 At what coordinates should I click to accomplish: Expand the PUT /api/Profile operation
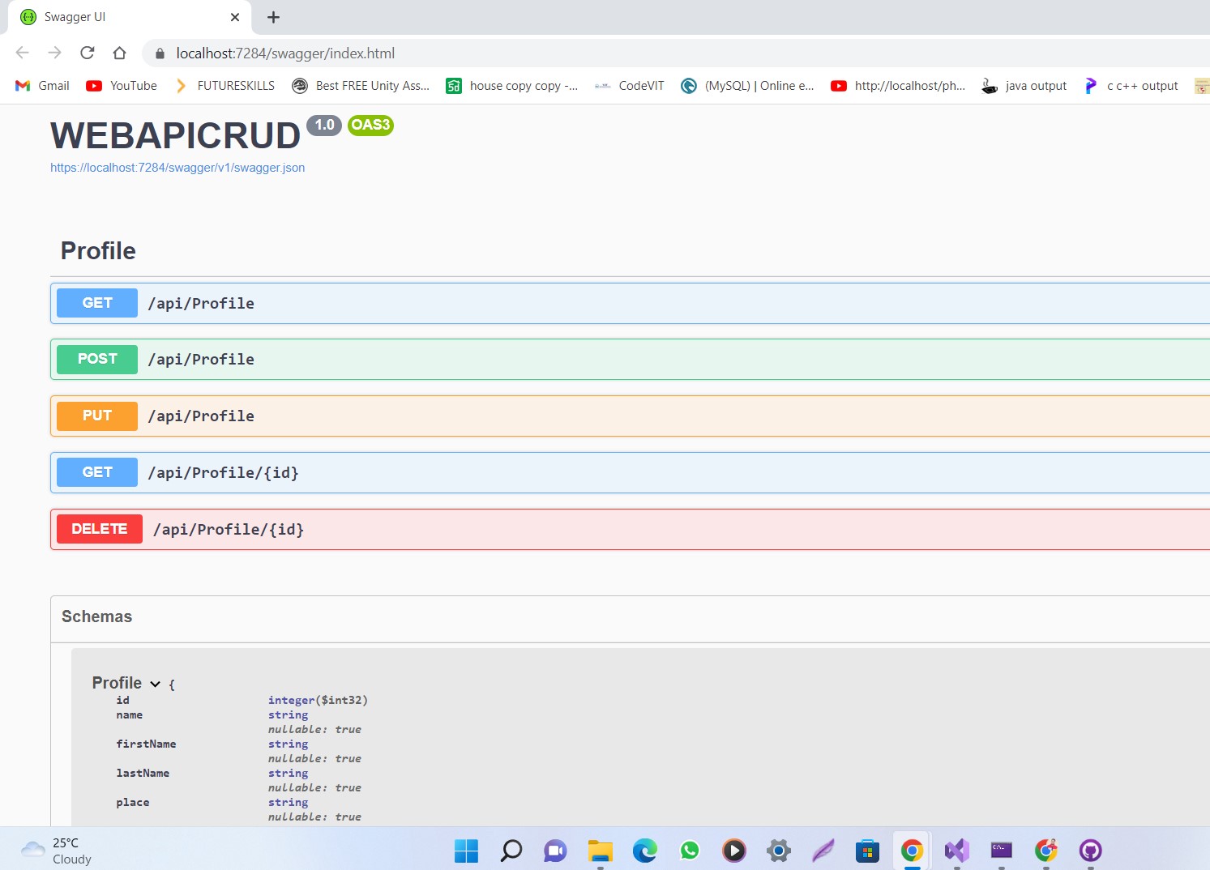coord(630,416)
